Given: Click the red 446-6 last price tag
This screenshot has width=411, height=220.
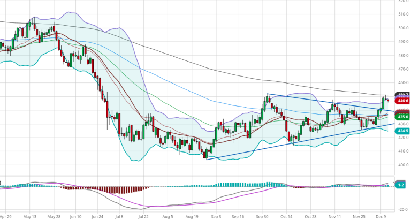Looking at the screenshot, I should click(x=403, y=100).
